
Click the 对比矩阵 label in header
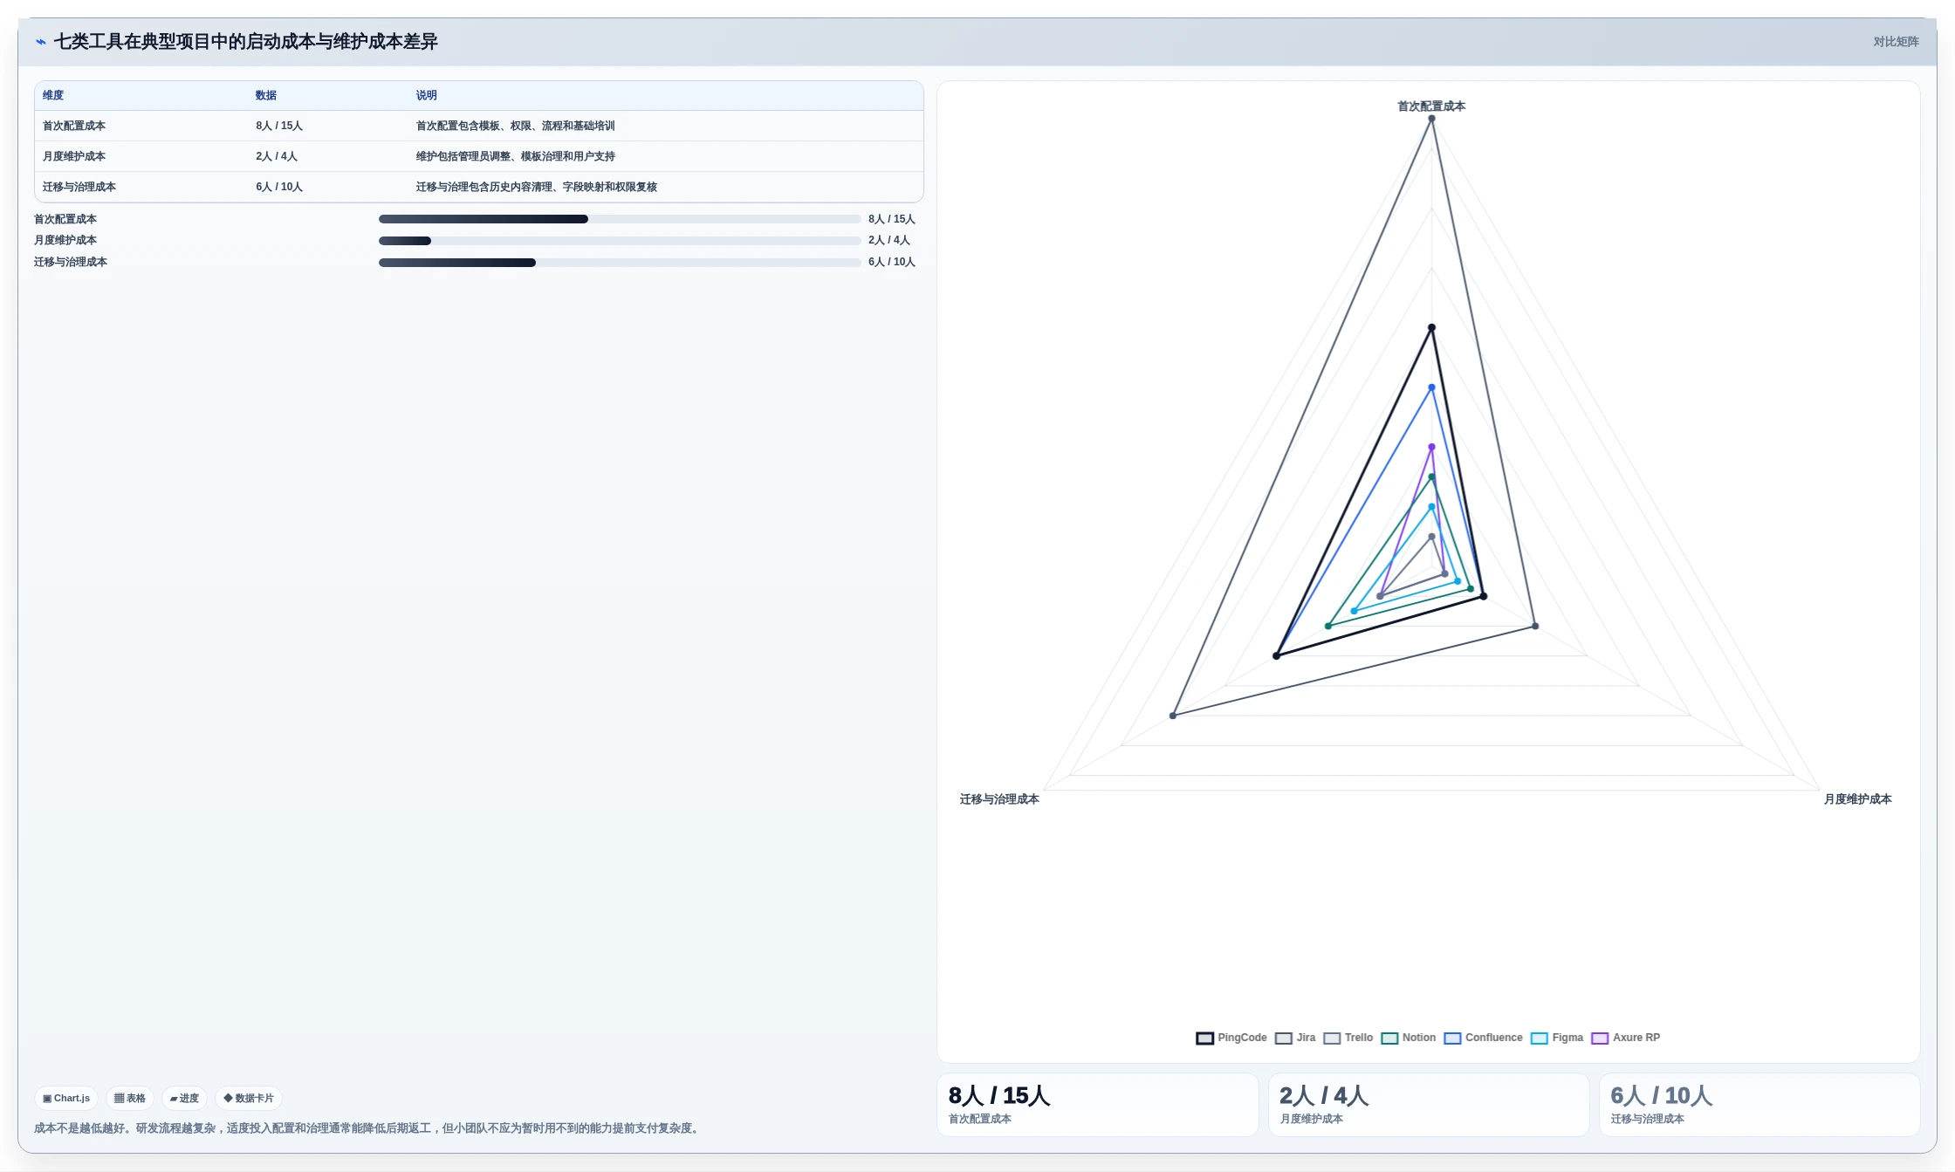click(1896, 42)
